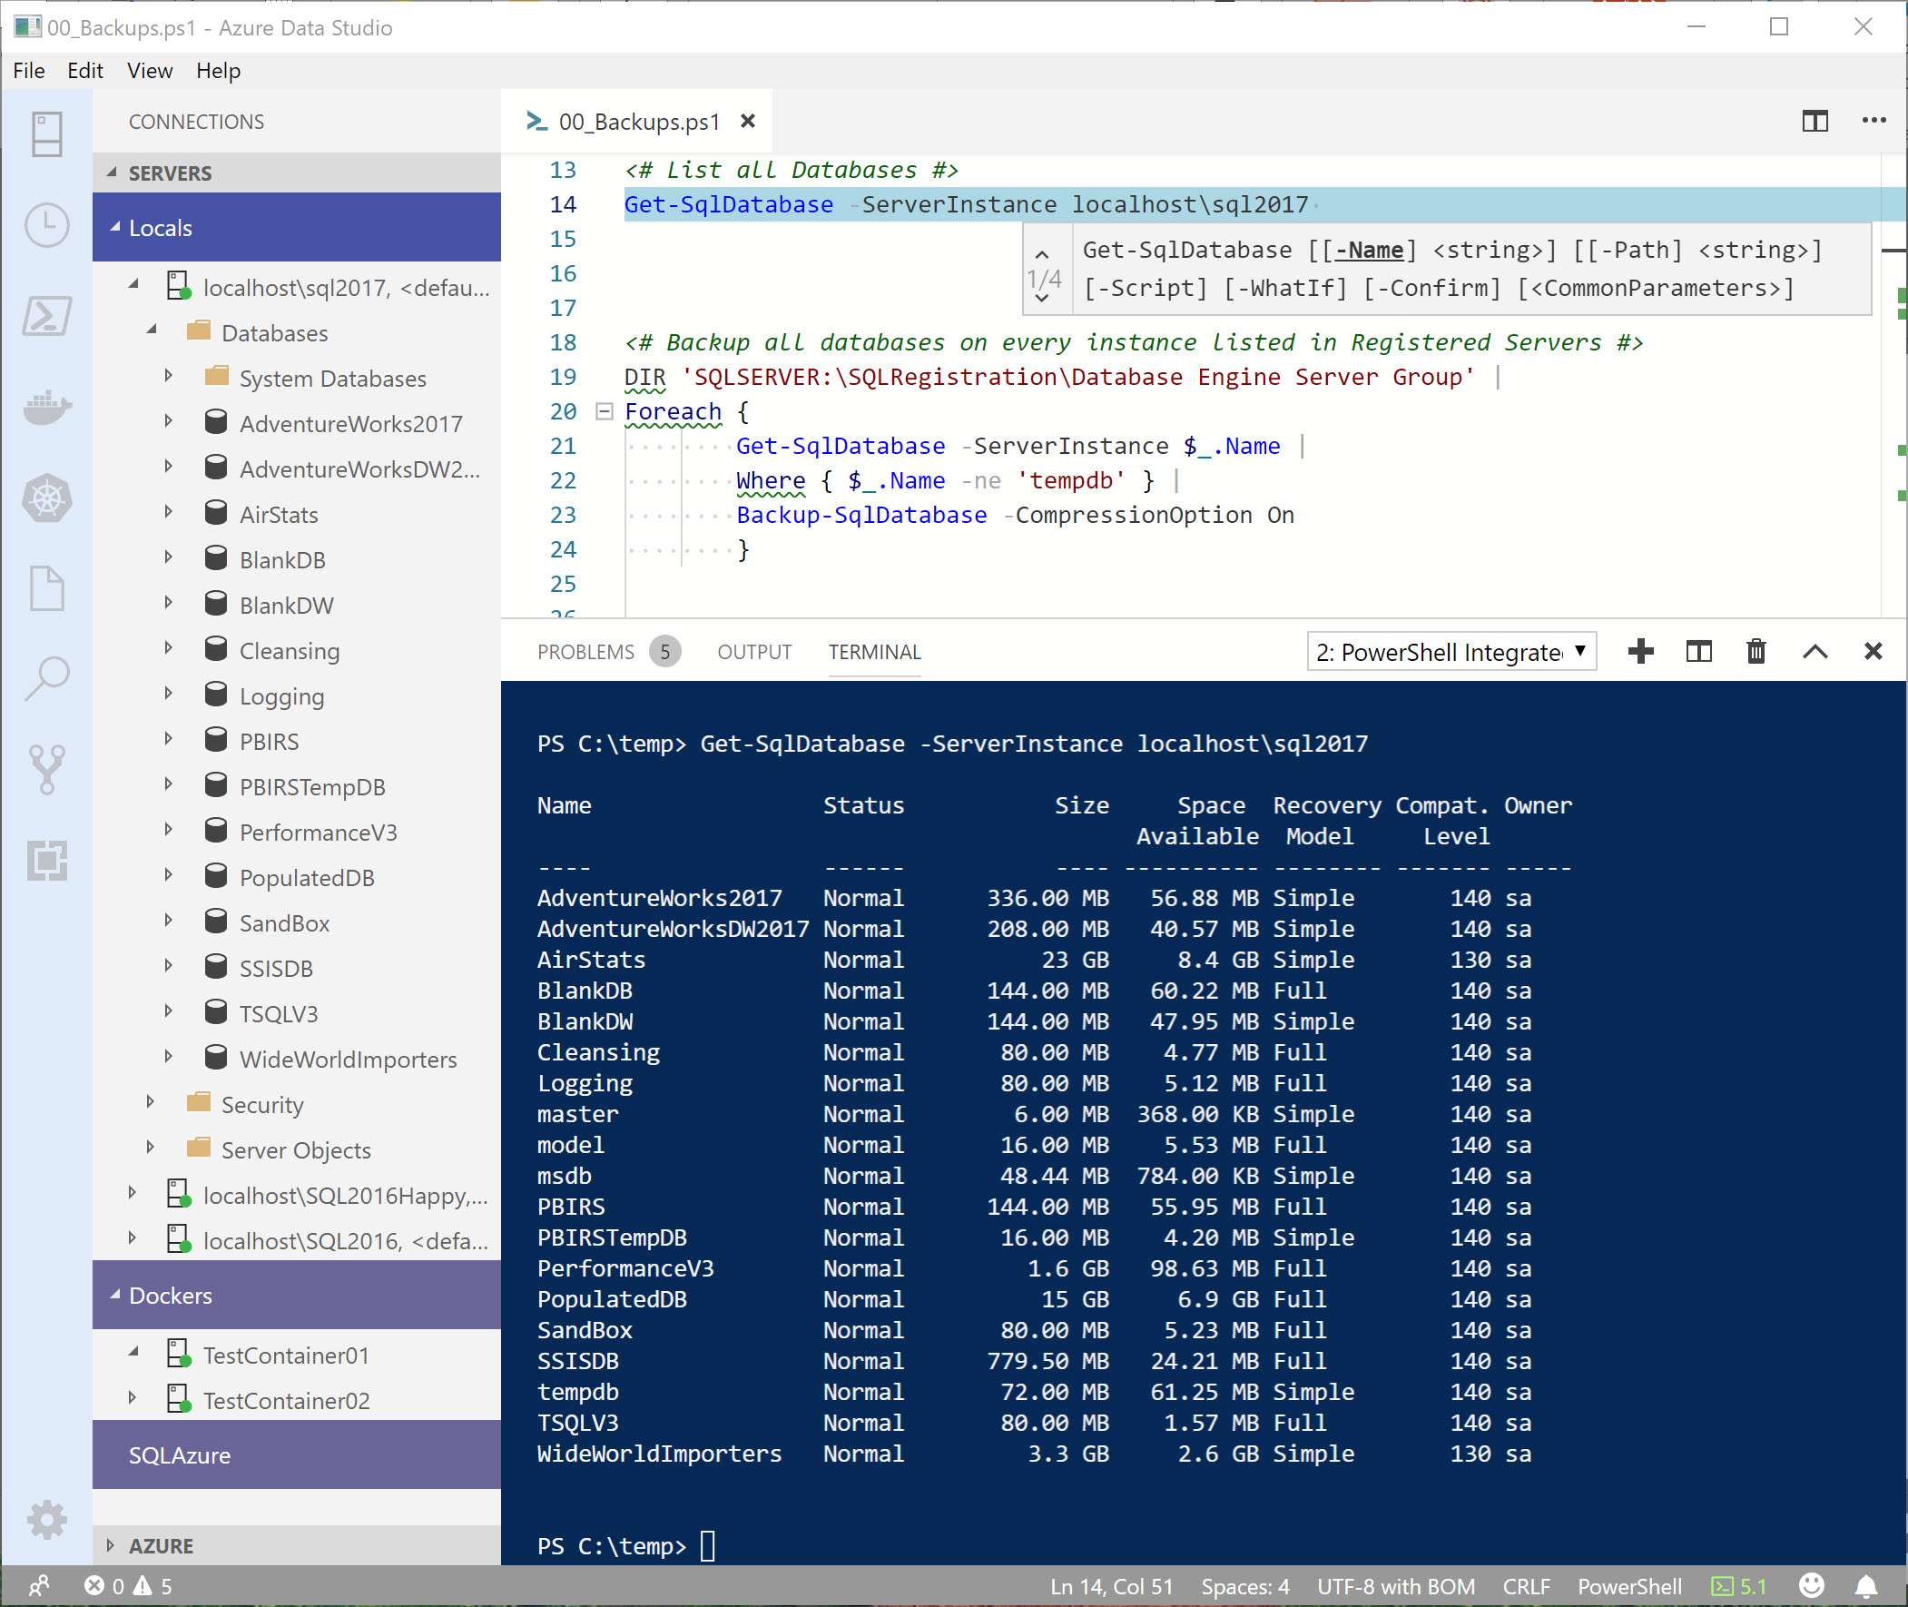Click the kill terminal button
Viewport: 1908px width, 1607px height.
(x=1754, y=650)
